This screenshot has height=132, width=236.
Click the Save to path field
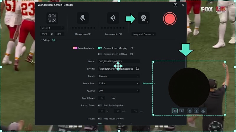pyautogui.click(x=117, y=69)
